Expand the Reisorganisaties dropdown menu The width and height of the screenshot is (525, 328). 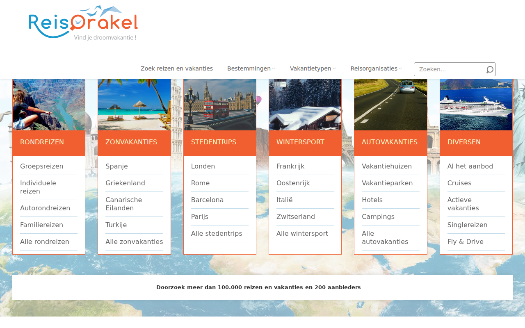(x=376, y=68)
